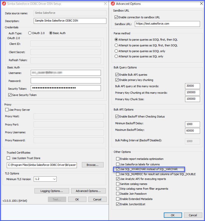Toggle Enable connection to sandbox URL

[116, 17]
